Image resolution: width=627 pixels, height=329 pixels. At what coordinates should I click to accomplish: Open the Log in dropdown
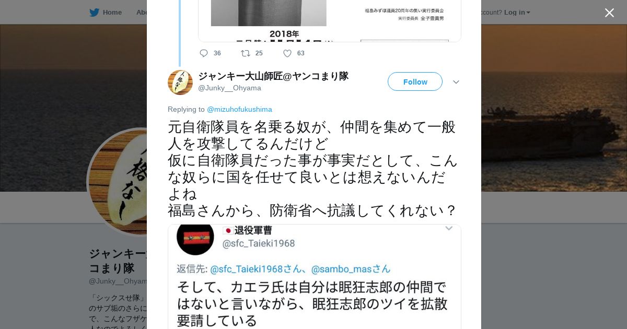[517, 12]
